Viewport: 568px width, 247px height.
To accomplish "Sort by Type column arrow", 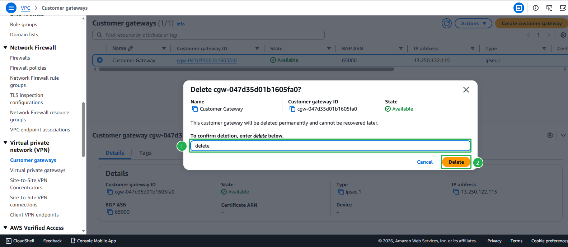I will click(544, 48).
